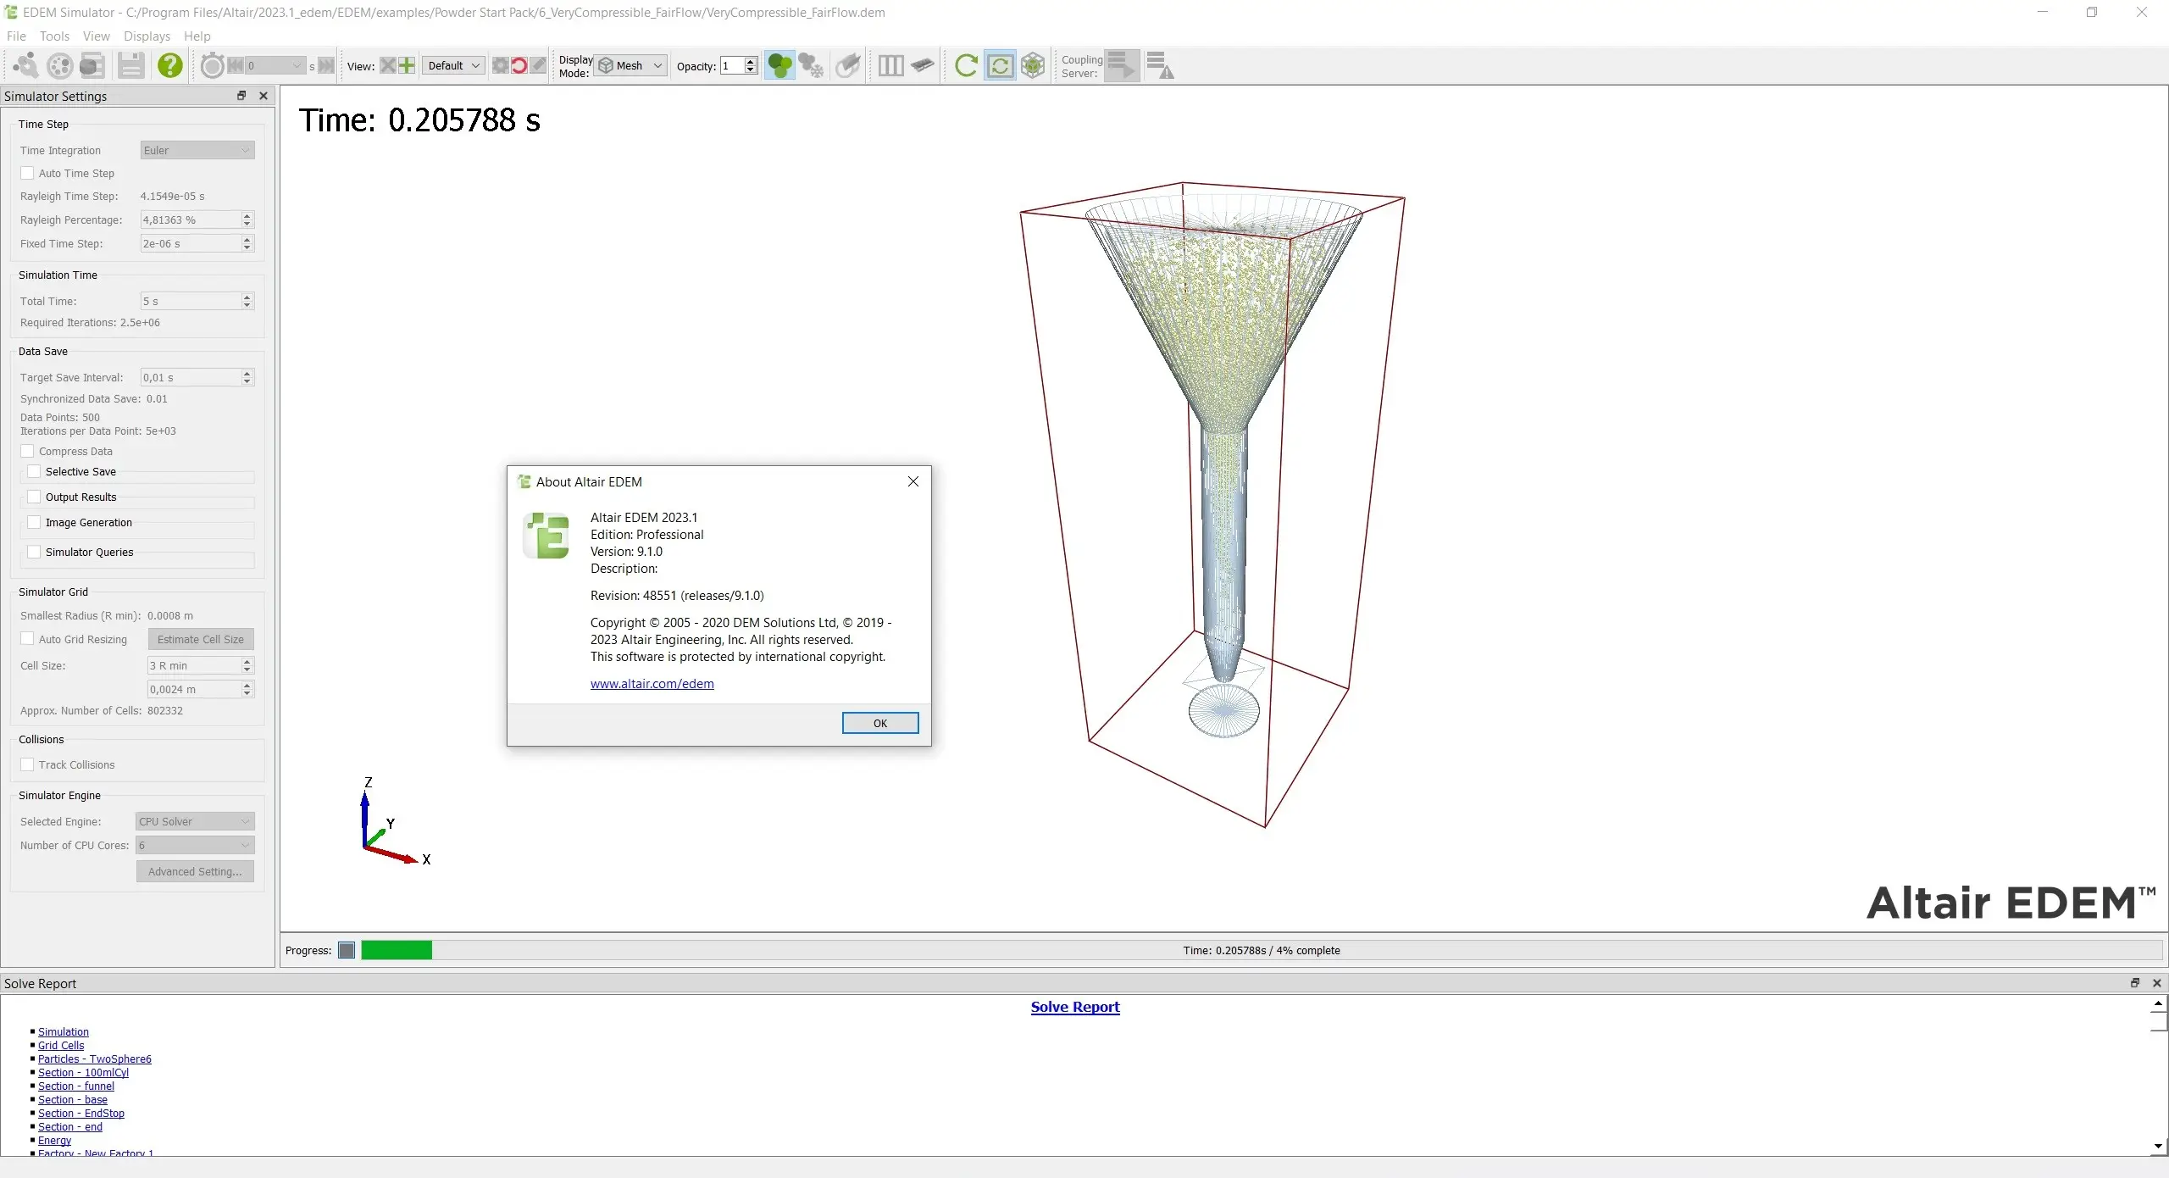Open the Display Mode Mesh dropdown
Screen dimensions: 2169x1178
(631, 65)
